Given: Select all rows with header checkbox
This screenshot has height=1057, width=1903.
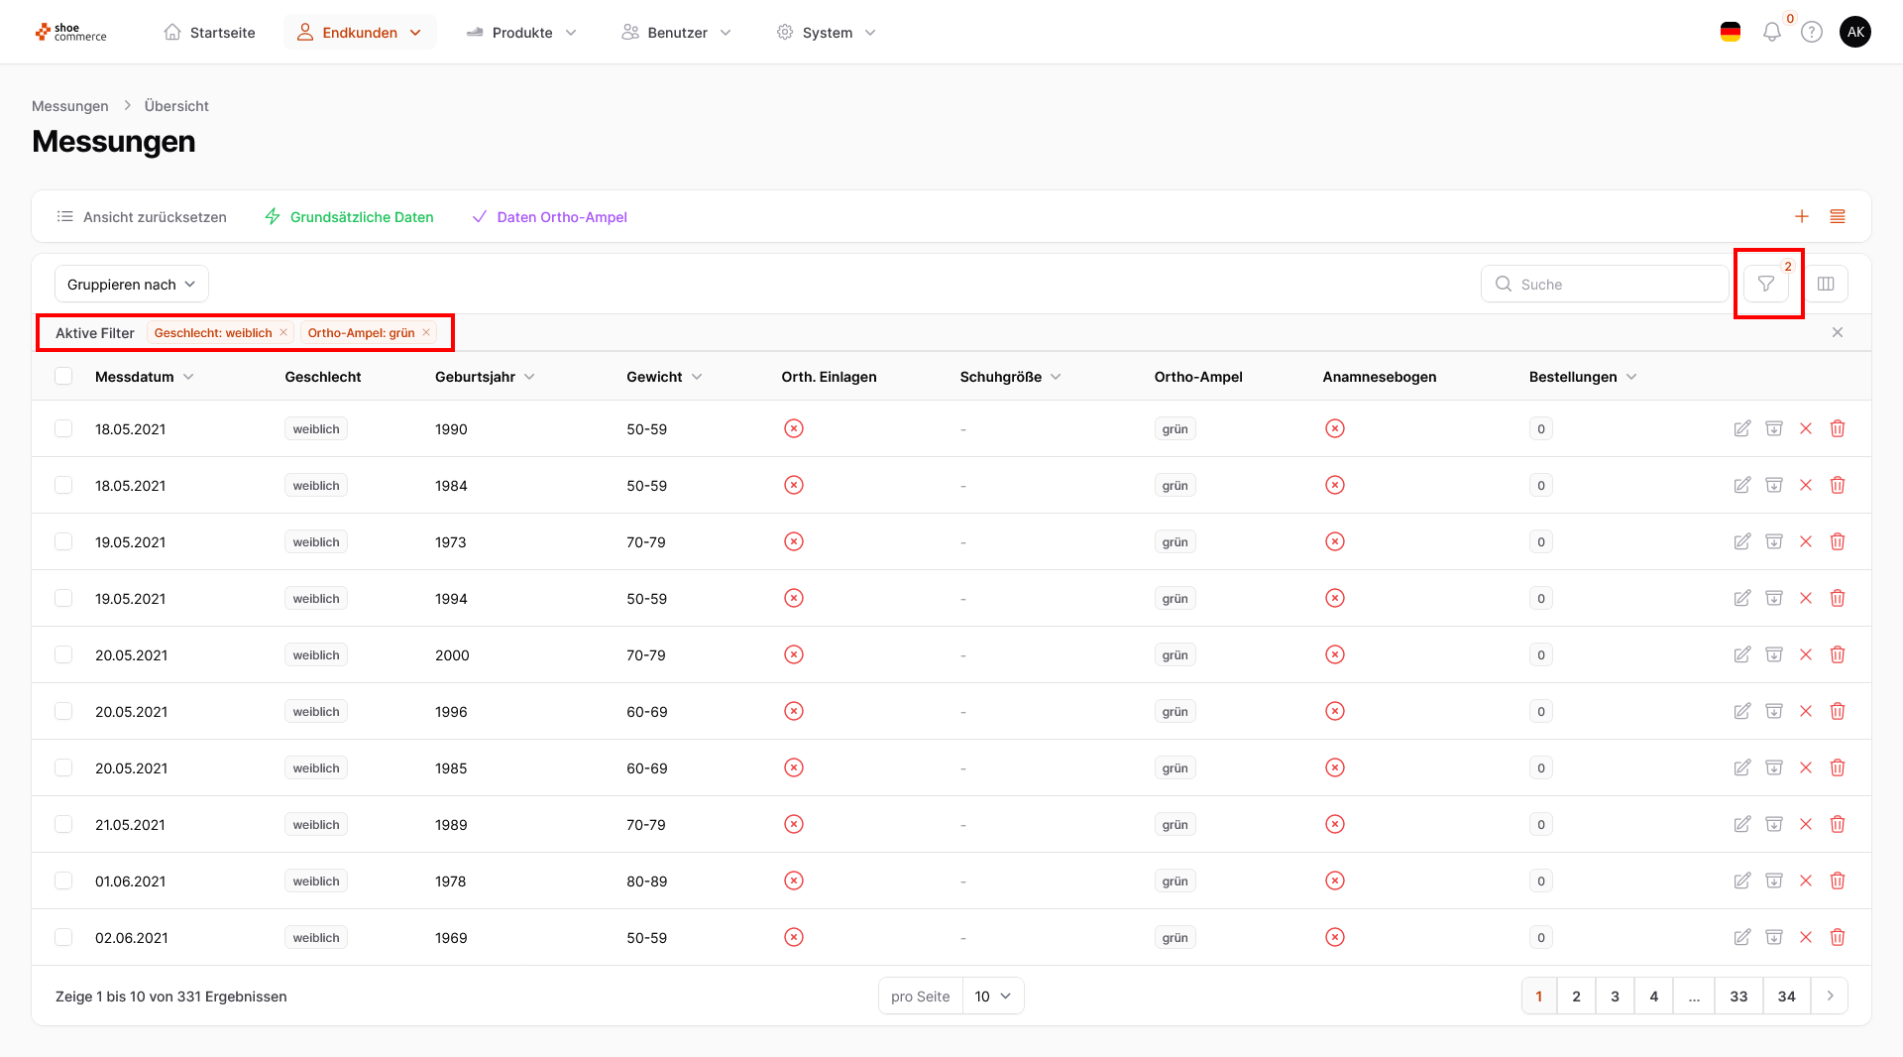Looking at the screenshot, I should [x=63, y=377].
